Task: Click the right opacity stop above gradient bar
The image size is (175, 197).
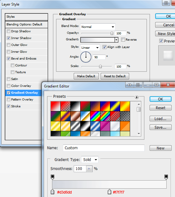Action: [166, 177]
